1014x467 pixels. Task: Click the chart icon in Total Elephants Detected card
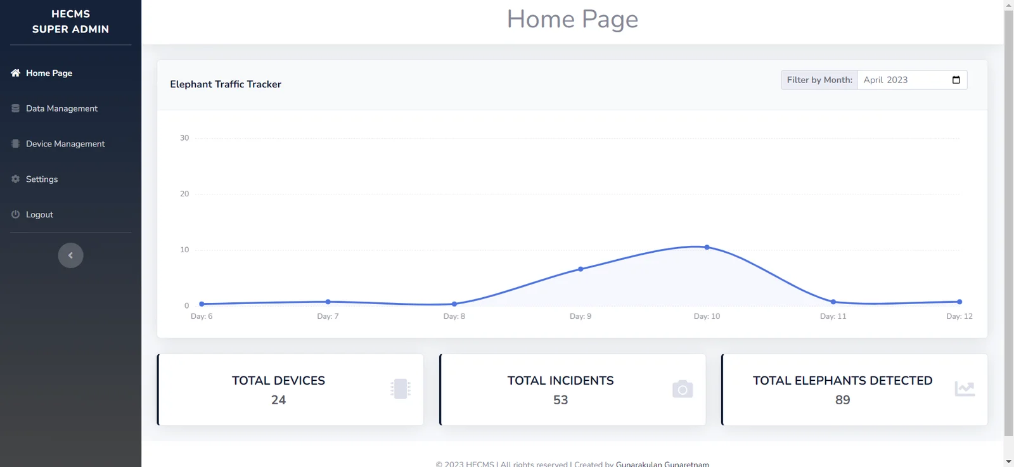pos(965,388)
